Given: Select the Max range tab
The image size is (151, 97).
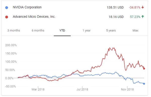Looking at the screenshot, I should (x=135, y=30).
